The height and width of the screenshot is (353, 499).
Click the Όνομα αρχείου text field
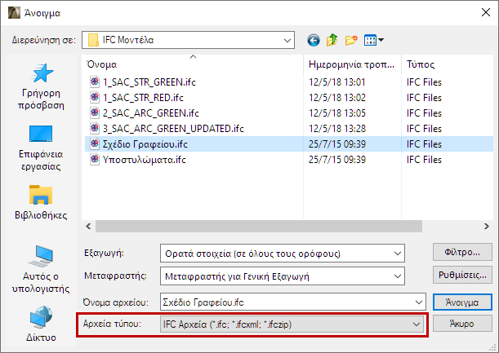(x=286, y=302)
